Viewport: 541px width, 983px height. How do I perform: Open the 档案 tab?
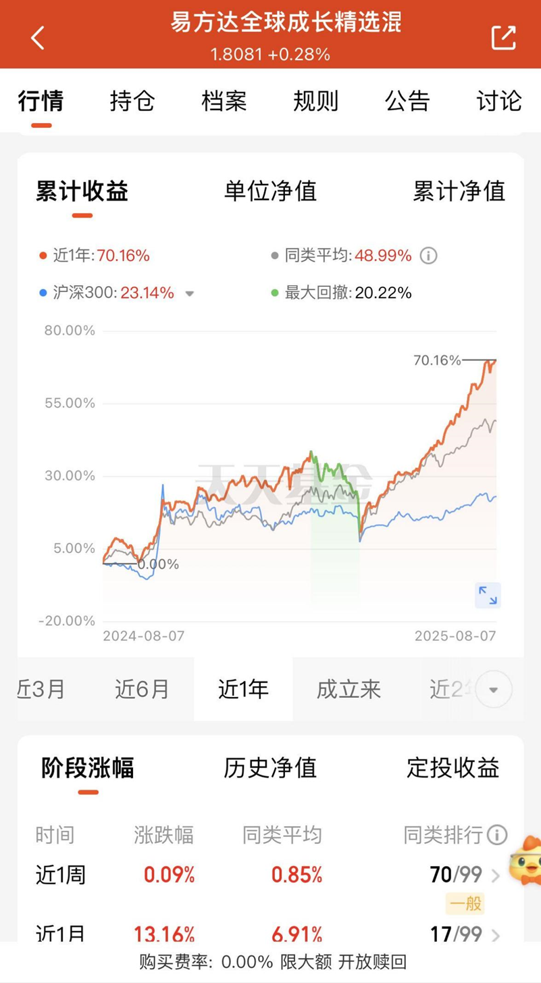224,101
